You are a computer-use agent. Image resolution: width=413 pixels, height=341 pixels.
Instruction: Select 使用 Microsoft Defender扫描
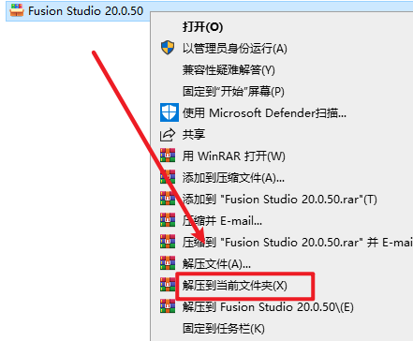click(x=264, y=113)
